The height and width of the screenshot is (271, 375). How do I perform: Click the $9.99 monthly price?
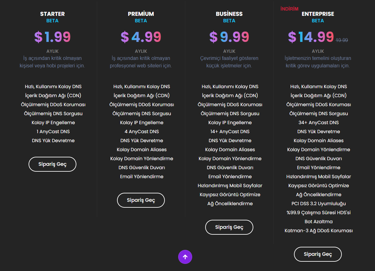point(229,37)
